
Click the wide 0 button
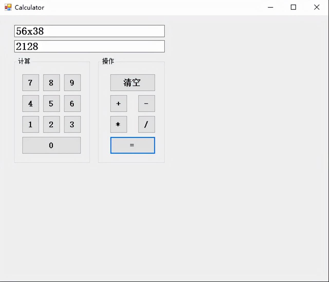[x=51, y=145]
